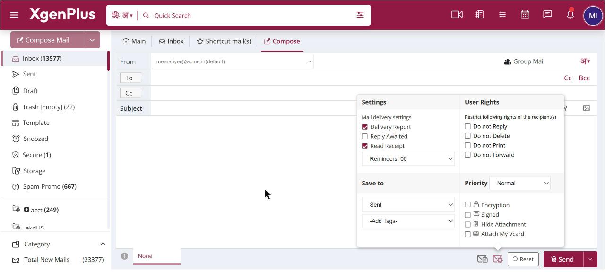This screenshot has height=272, width=605.
Task: Click the insert image icon on the Subject row
Action: point(586,108)
